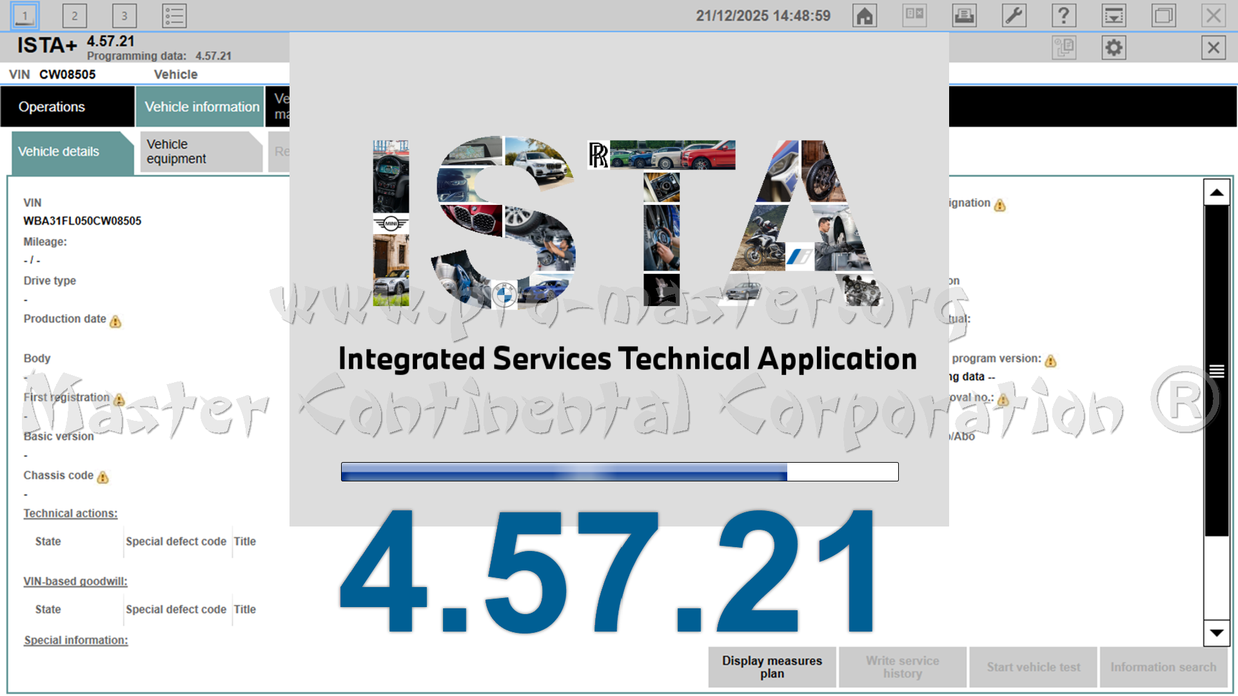Open session tab 2
This screenshot has height=696, width=1238.
click(x=75, y=15)
